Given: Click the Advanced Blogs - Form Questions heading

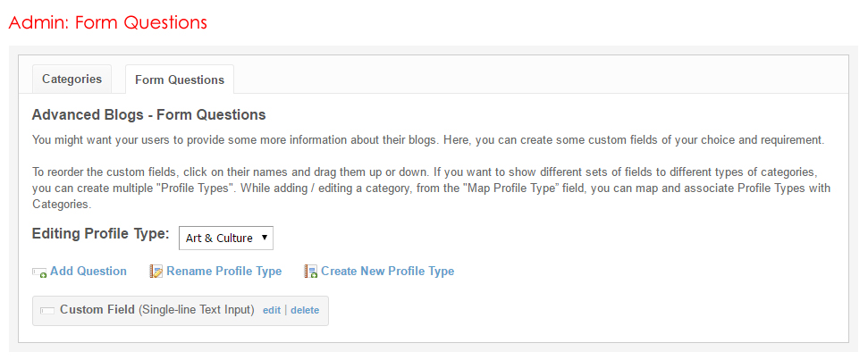Looking at the screenshot, I should coord(148,115).
